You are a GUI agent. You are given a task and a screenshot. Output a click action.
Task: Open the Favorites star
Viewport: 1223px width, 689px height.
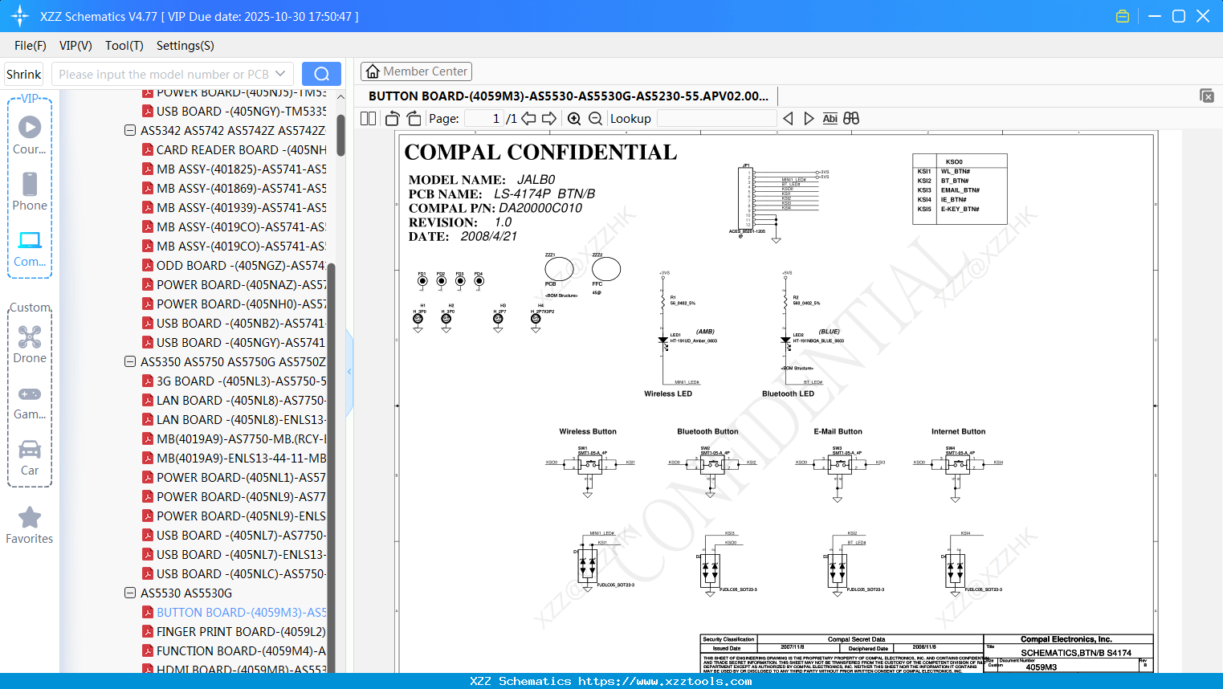30,525
